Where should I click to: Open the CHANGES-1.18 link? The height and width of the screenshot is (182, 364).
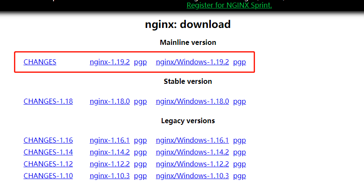[48, 101]
